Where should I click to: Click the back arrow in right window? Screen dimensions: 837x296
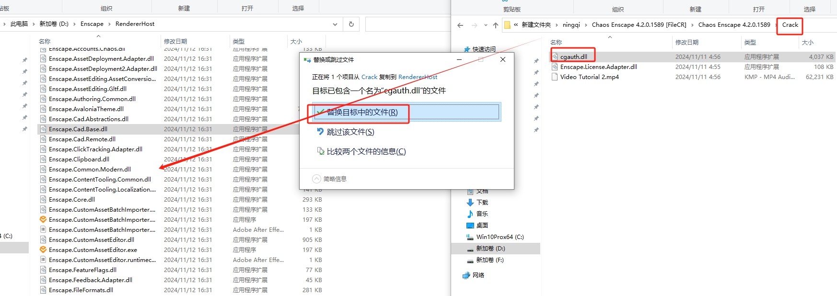tap(460, 25)
